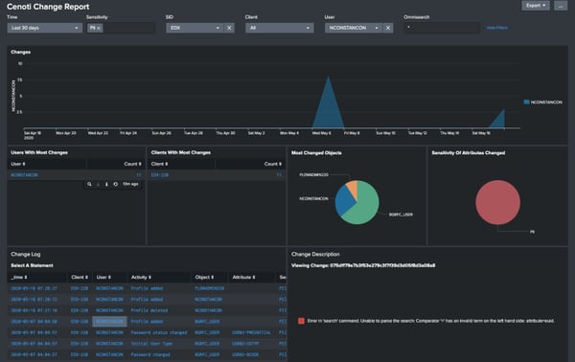
Task: Click the Hide Filters link
Action: [x=496, y=28]
